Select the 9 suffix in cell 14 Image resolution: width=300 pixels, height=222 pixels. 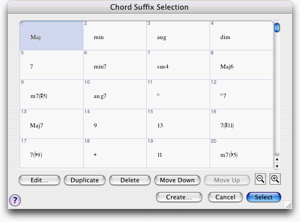(x=115, y=124)
